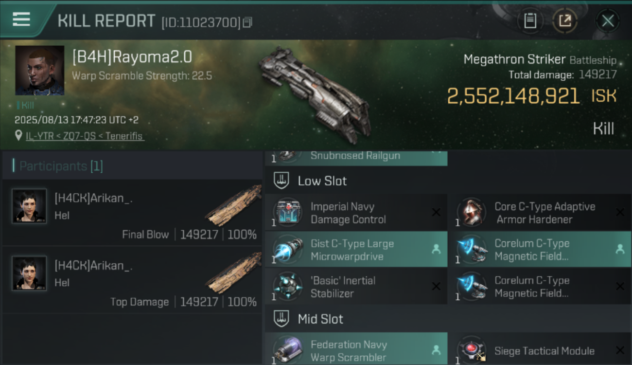Toggle X marker on Imperial Navy Damage Control
The height and width of the screenshot is (365, 632).
pyautogui.click(x=436, y=212)
